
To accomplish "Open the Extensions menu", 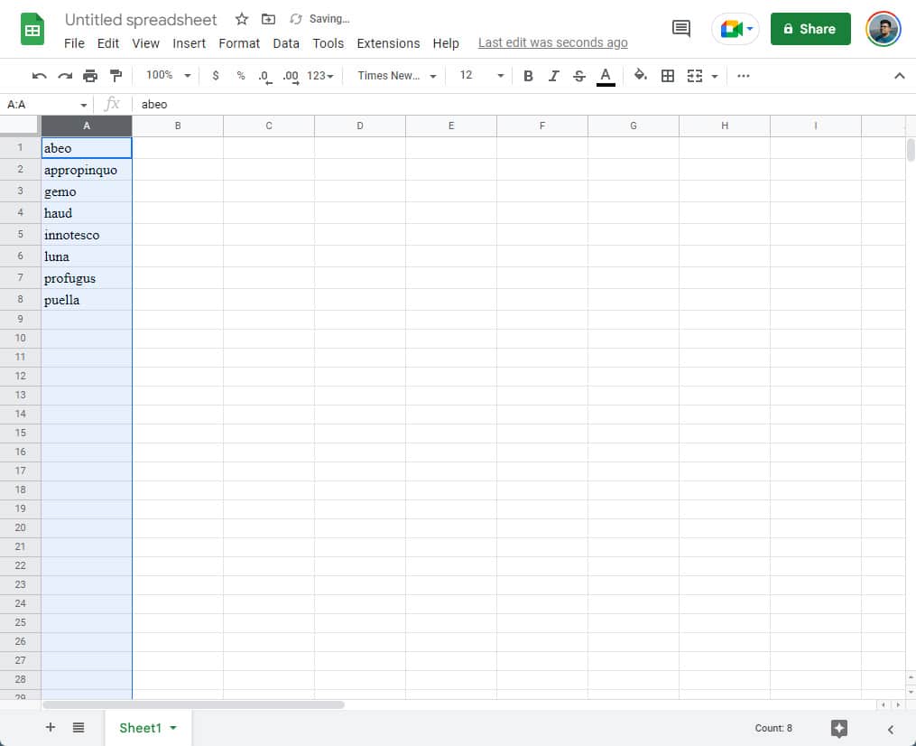I will 388,42.
